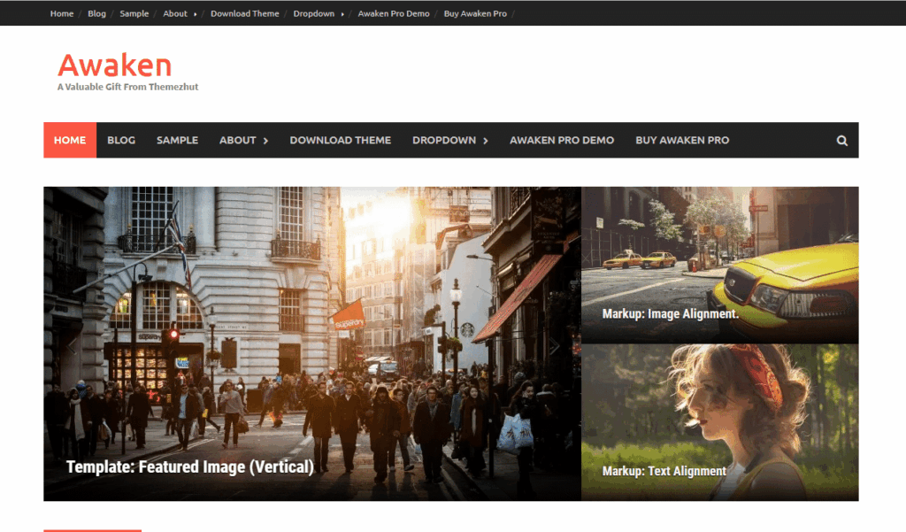Click Home link in top bar
Screen dimensions: 906x532
[62, 13]
